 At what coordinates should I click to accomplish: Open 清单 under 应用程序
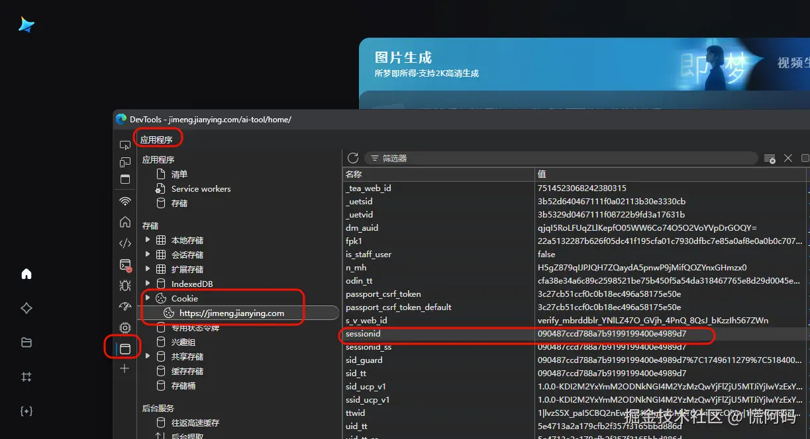pyautogui.click(x=179, y=174)
